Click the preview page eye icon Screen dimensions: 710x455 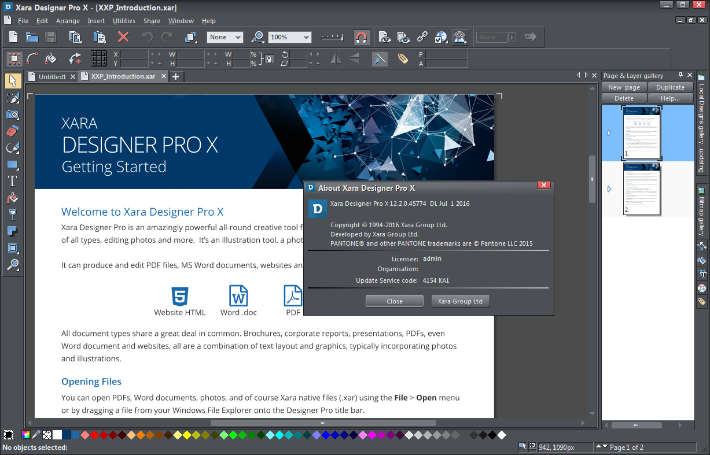(385, 37)
